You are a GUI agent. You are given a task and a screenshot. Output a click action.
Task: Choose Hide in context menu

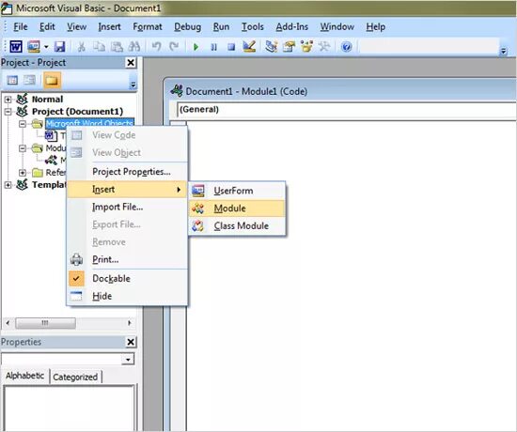pos(128,296)
